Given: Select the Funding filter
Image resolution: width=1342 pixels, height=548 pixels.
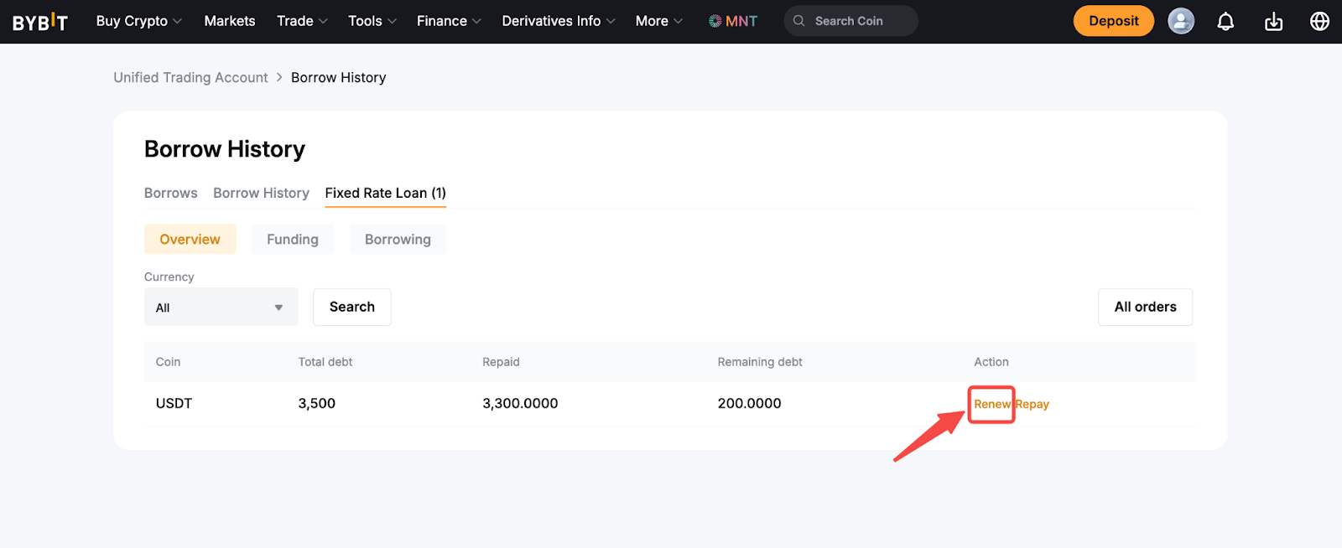Looking at the screenshot, I should coord(292,240).
